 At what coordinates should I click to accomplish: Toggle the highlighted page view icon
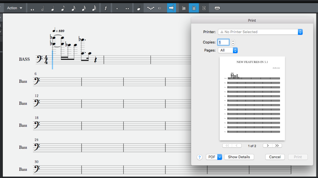click(194, 8)
